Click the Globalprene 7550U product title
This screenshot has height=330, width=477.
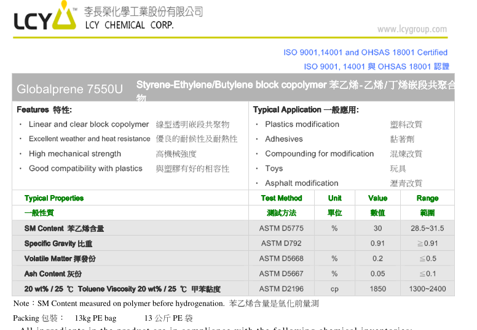coord(69,89)
